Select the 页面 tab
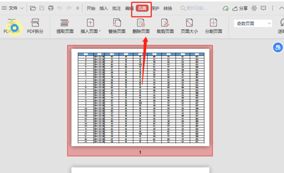Screen dimensions: 284x173 (x=142, y=8)
